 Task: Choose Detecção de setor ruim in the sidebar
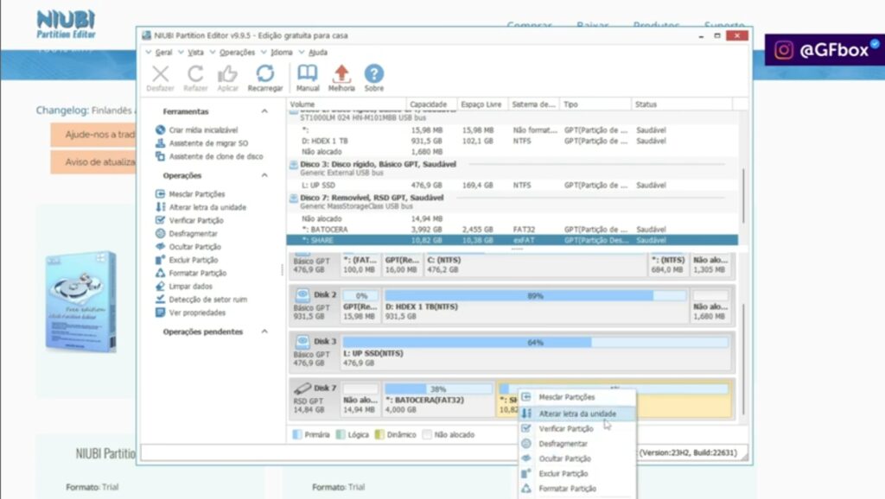(x=201, y=300)
